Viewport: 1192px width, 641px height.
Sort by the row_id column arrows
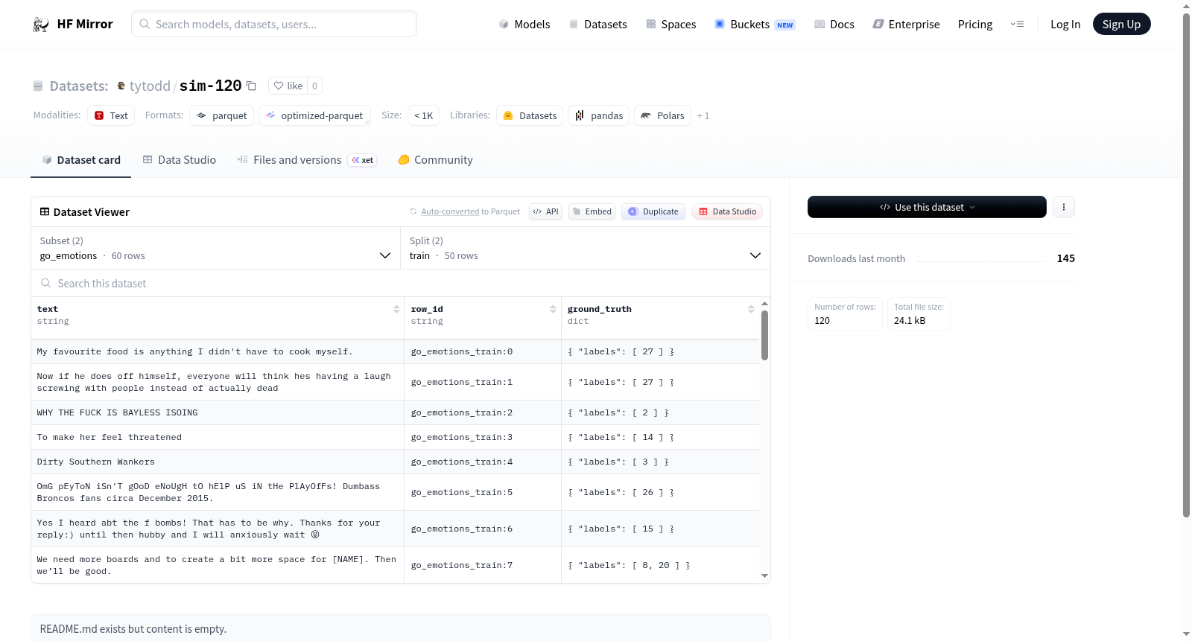click(x=553, y=309)
